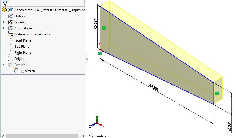Click the feature tree scrollbar right arrow
236x138 pixels.
point(84,136)
